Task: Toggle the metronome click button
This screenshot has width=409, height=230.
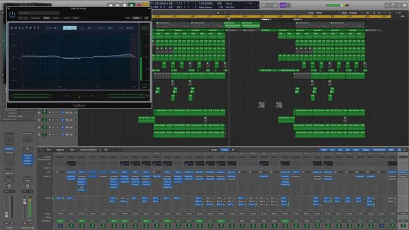Action: (x=288, y=5)
